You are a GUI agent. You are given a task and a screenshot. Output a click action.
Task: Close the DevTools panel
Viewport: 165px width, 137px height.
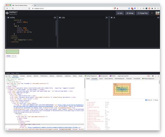[x=158, y=76]
